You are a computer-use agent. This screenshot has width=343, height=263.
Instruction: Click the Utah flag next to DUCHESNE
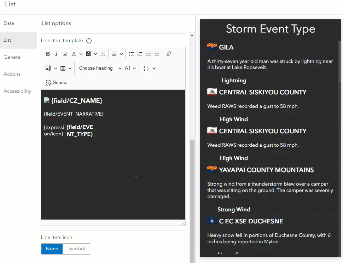(x=212, y=221)
